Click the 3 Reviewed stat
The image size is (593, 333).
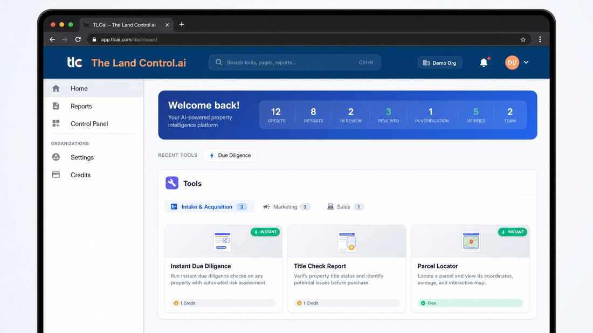(x=388, y=115)
